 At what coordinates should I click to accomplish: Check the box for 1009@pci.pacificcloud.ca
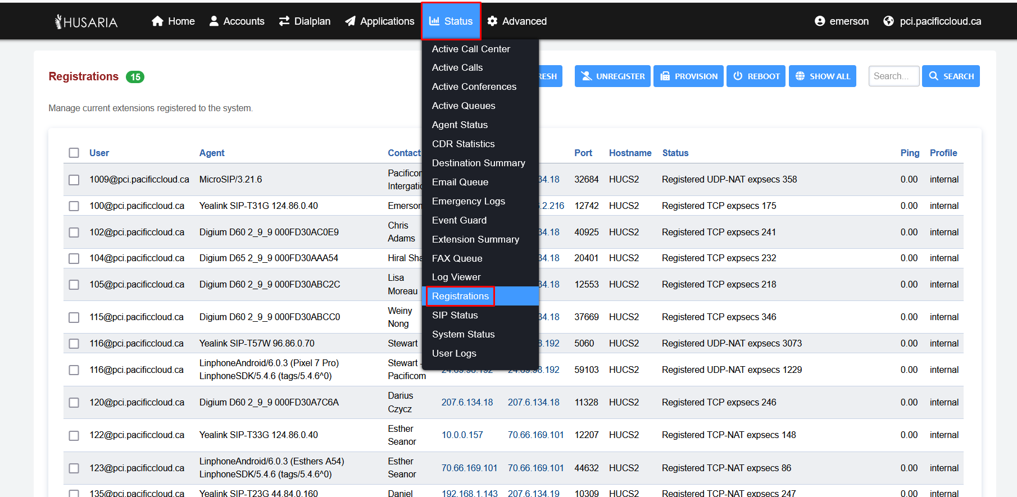coord(74,180)
